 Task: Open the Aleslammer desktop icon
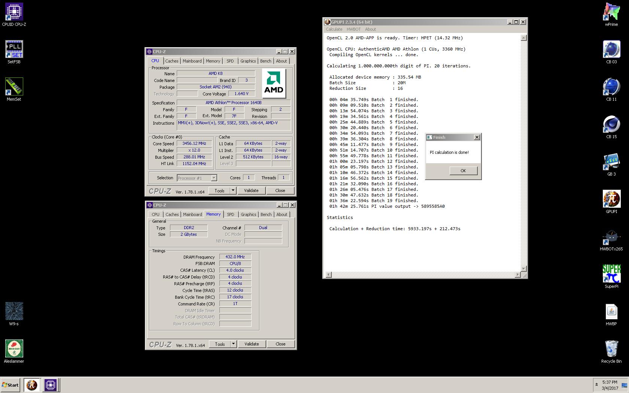coord(14,351)
